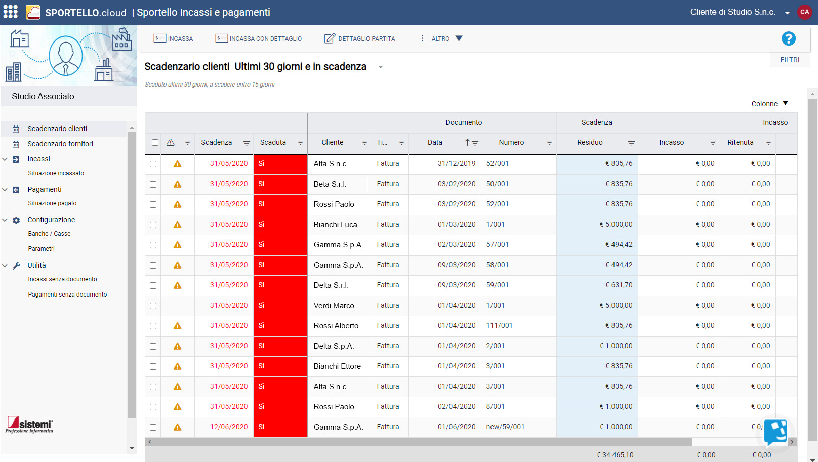Open the apps grid launcher
Image resolution: width=818 pixels, height=462 pixels.
[10, 12]
